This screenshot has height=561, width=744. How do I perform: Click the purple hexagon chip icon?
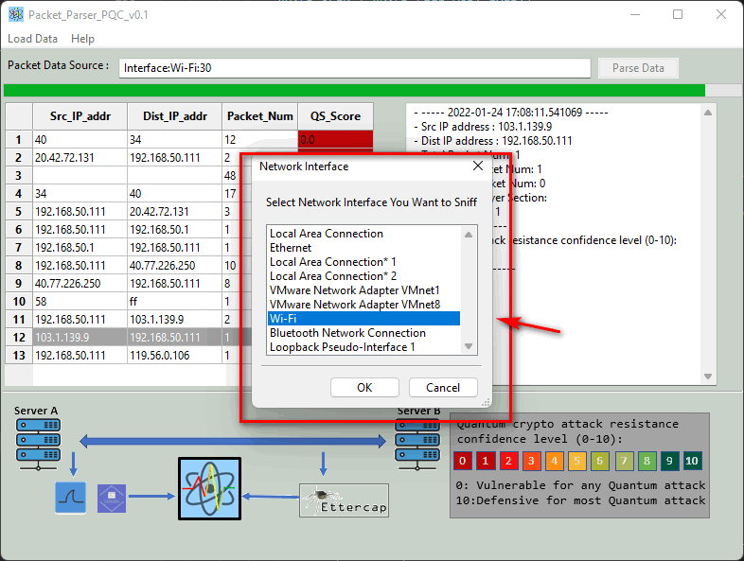coord(112,498)
